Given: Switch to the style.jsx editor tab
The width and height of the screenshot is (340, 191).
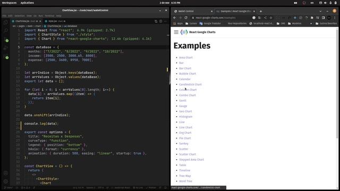Looking at the screenshot, I should pyautogui.click(x=55, y=21).
